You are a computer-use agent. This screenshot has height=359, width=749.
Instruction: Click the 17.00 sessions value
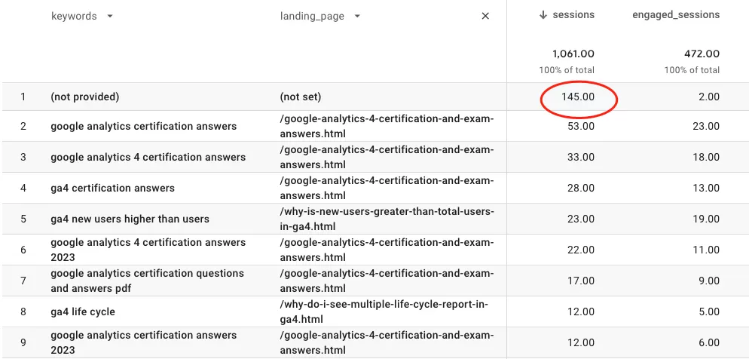coord(581,281)
